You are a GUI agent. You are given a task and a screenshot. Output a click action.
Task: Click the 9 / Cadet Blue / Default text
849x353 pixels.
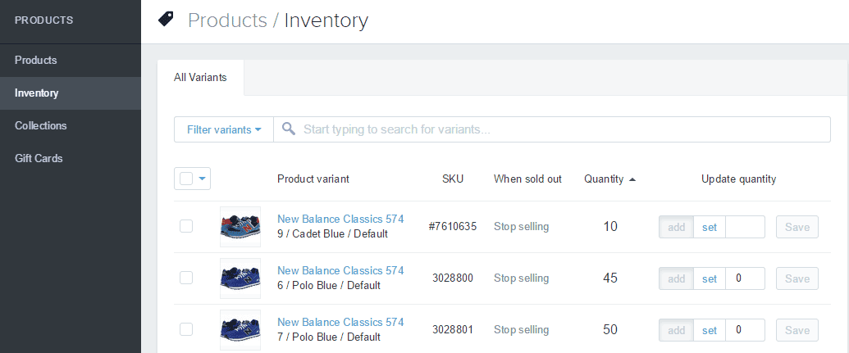coord(332,234)
